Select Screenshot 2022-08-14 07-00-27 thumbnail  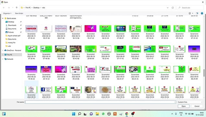(120, 29)
